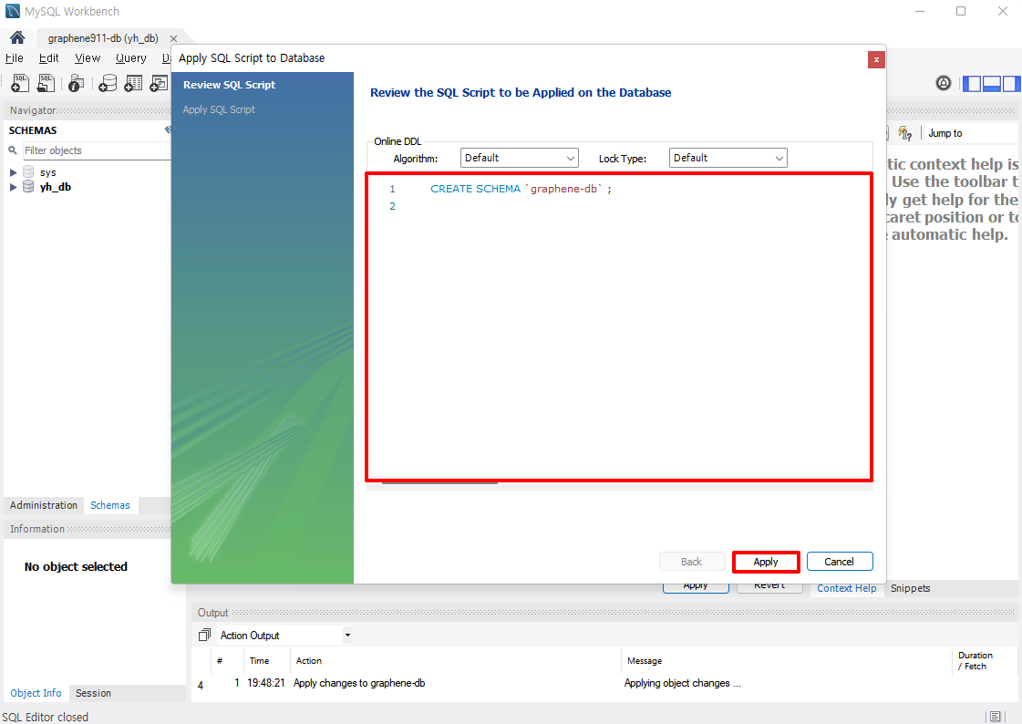Click Apply in the SQL script dialog
The height and width of the screenshot is (724, 1022).
coord(766,562)
